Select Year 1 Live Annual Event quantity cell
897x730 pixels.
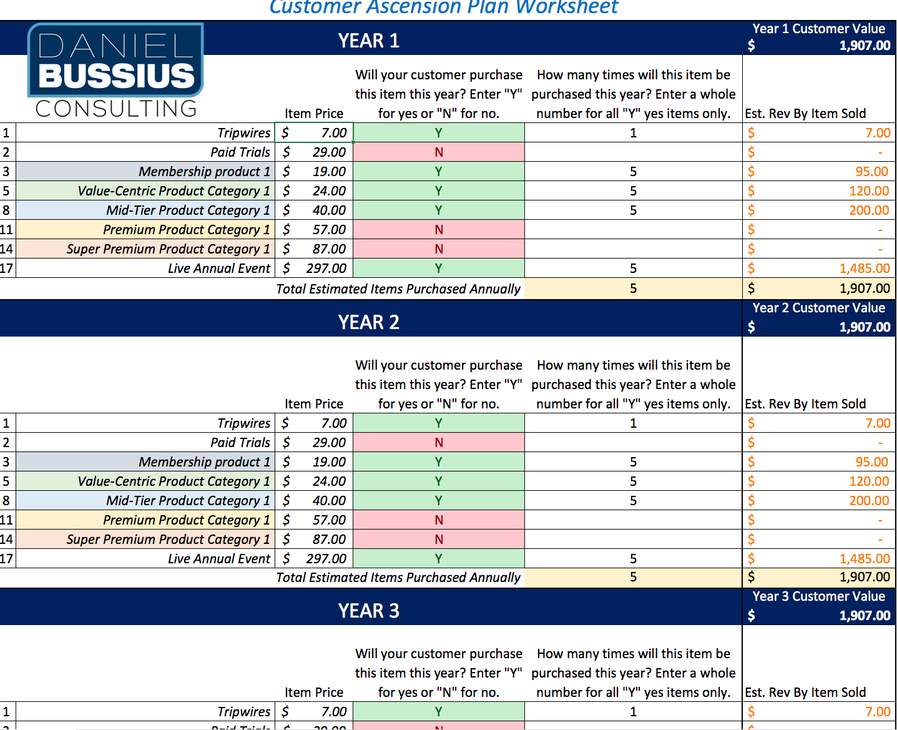click(633, 269)
